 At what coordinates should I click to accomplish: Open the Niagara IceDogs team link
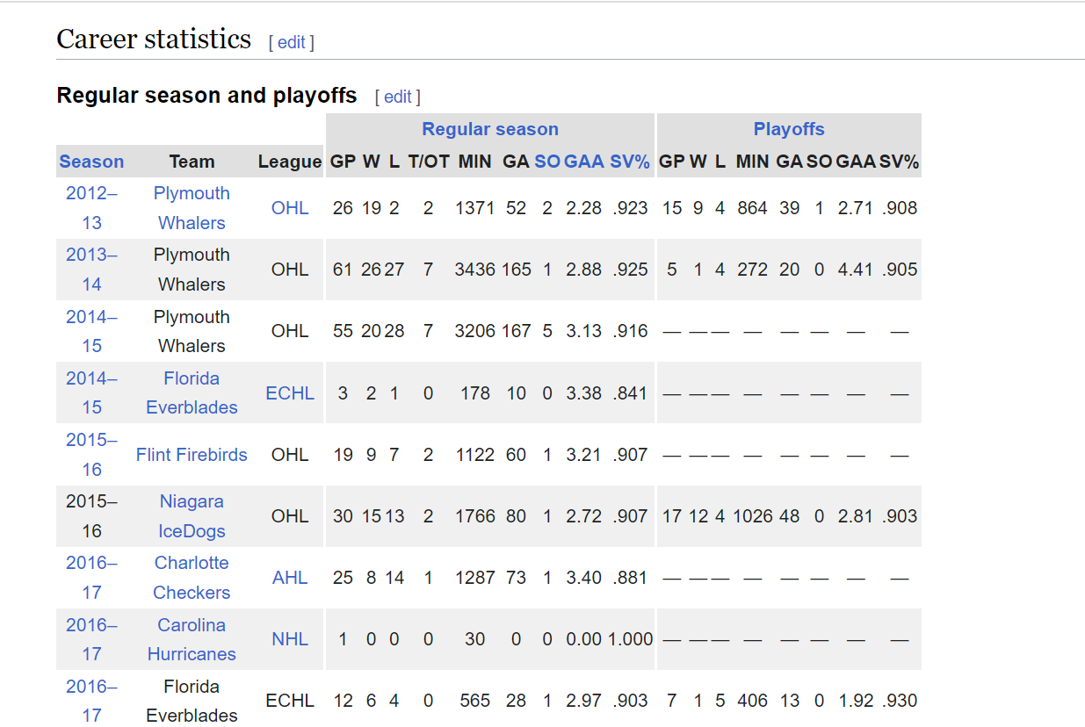pyautogui.click(x=192, y=516)
